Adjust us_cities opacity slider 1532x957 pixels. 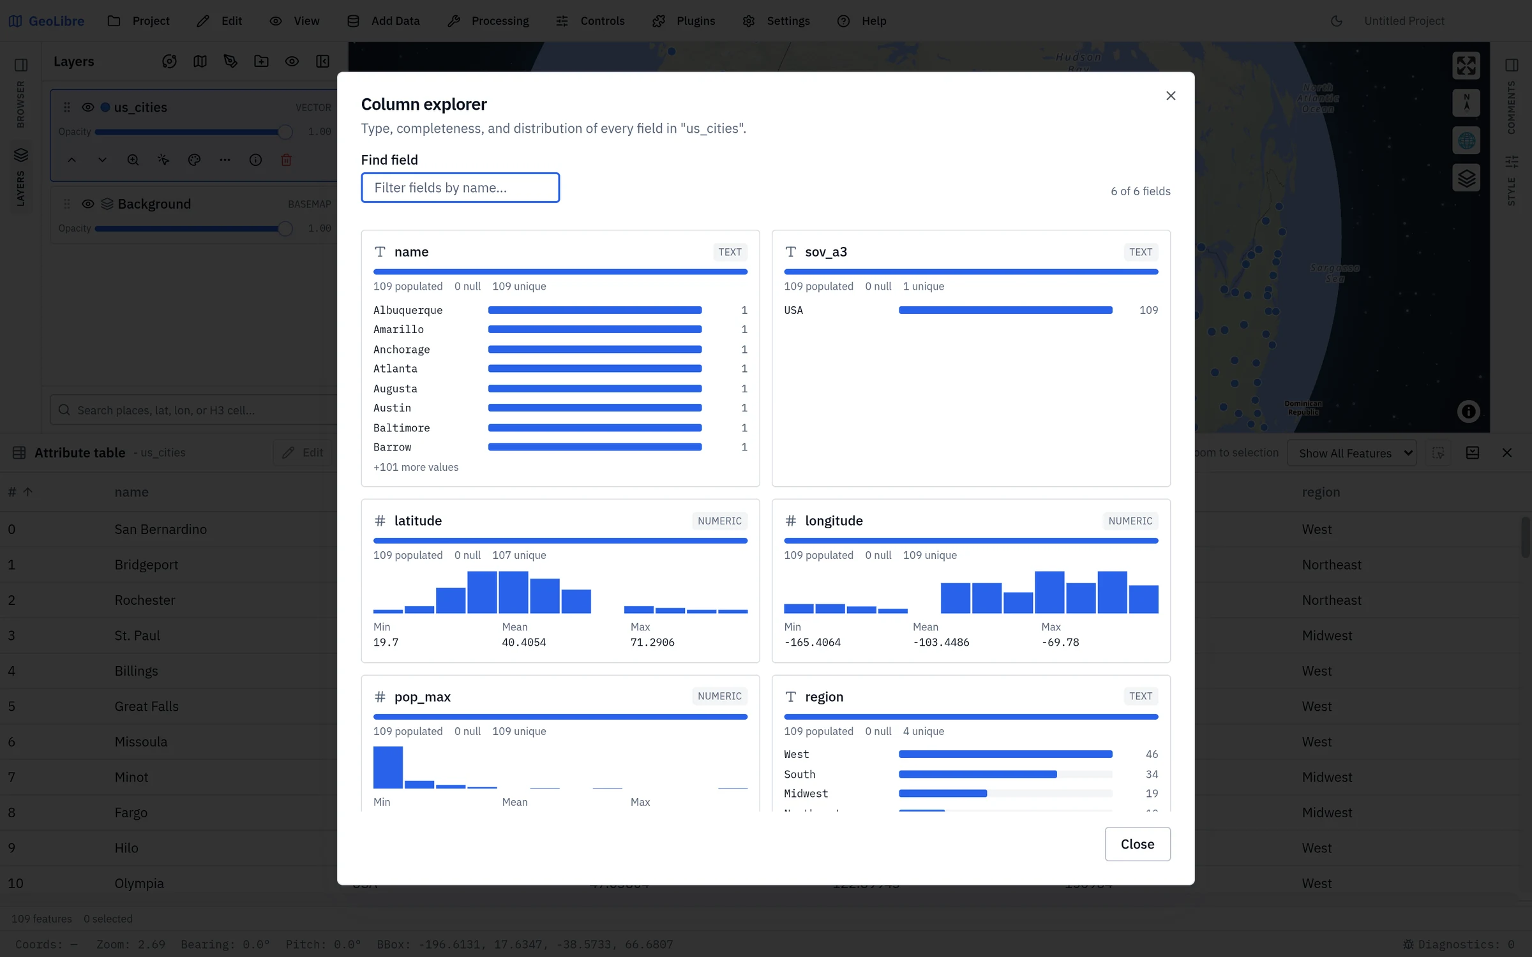click(x=193, y=132)
